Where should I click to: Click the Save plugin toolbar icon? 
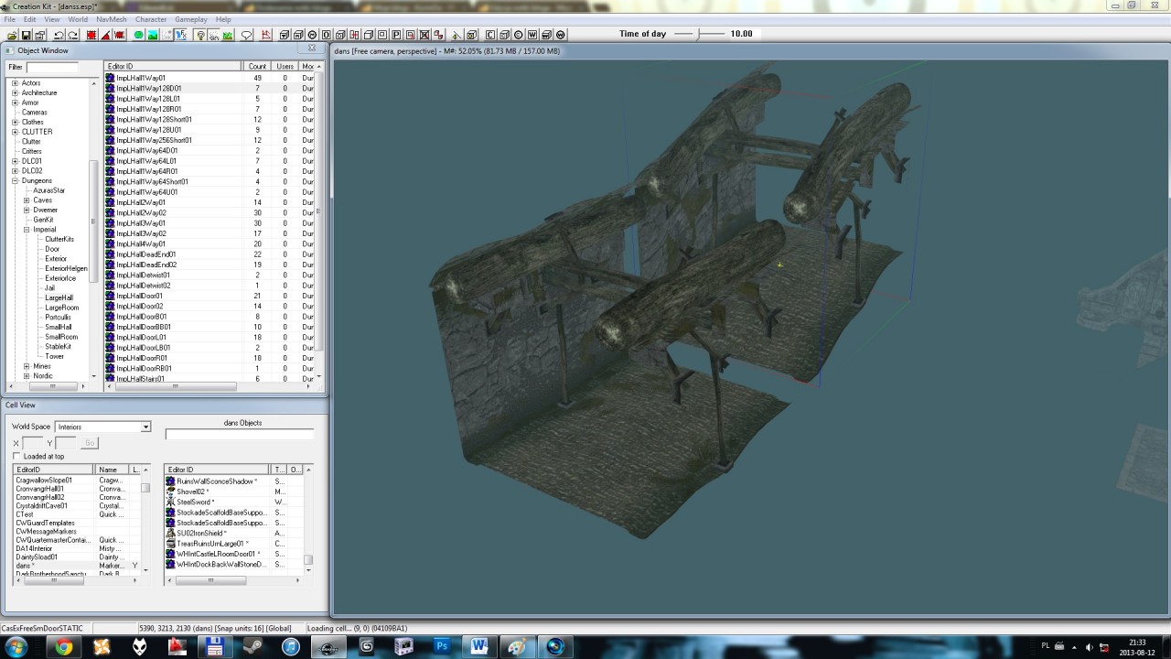[x=27, y=35]
